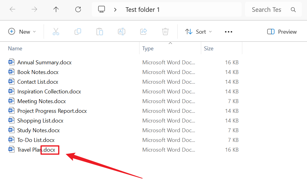Click the Paste clipboard icon
Viewport: 307px width, 188px height.
(x=100, y=32)
